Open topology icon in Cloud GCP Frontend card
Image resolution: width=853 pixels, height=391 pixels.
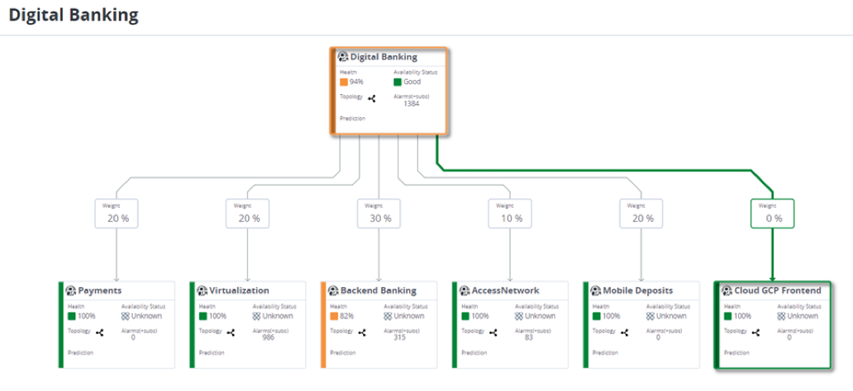755,332
